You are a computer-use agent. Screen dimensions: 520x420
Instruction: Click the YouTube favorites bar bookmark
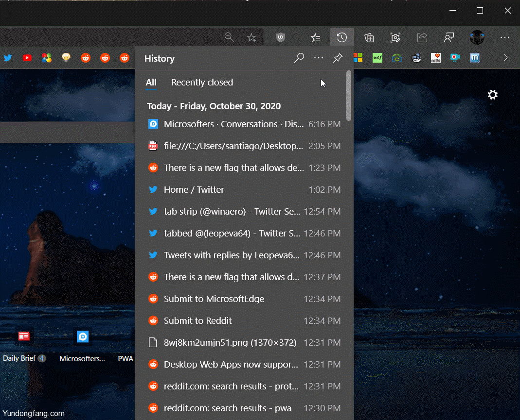pyautogui.click(x=27, y=58)
